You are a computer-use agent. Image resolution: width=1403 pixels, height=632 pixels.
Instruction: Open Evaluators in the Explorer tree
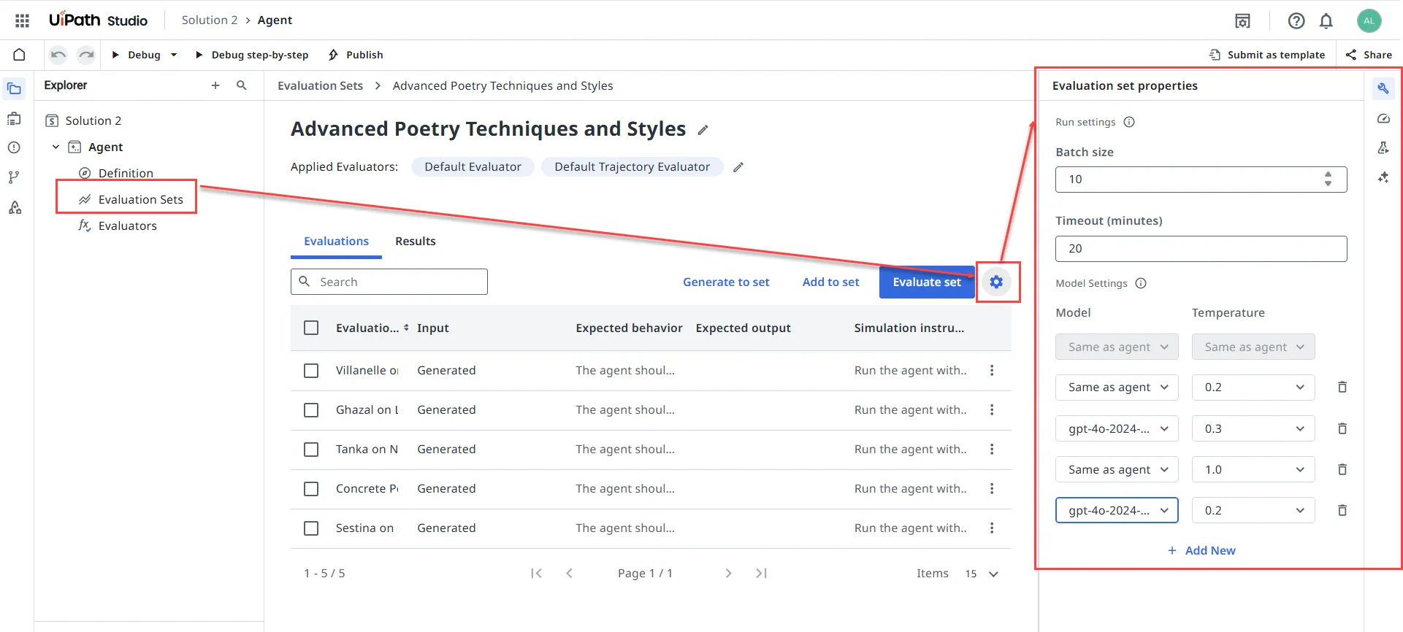pos(127,226)
